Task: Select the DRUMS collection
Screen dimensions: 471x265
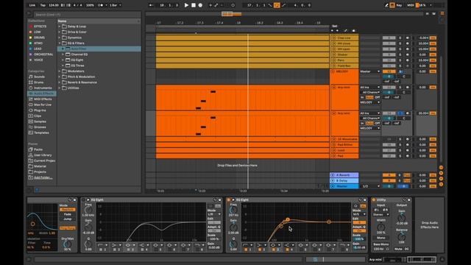Action: click(x=39, y=38)
